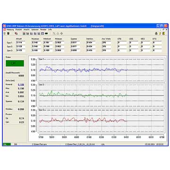The image size is (170, 170).
Task: Click the black shield toolbar icon
Action: tap(8, 34)
